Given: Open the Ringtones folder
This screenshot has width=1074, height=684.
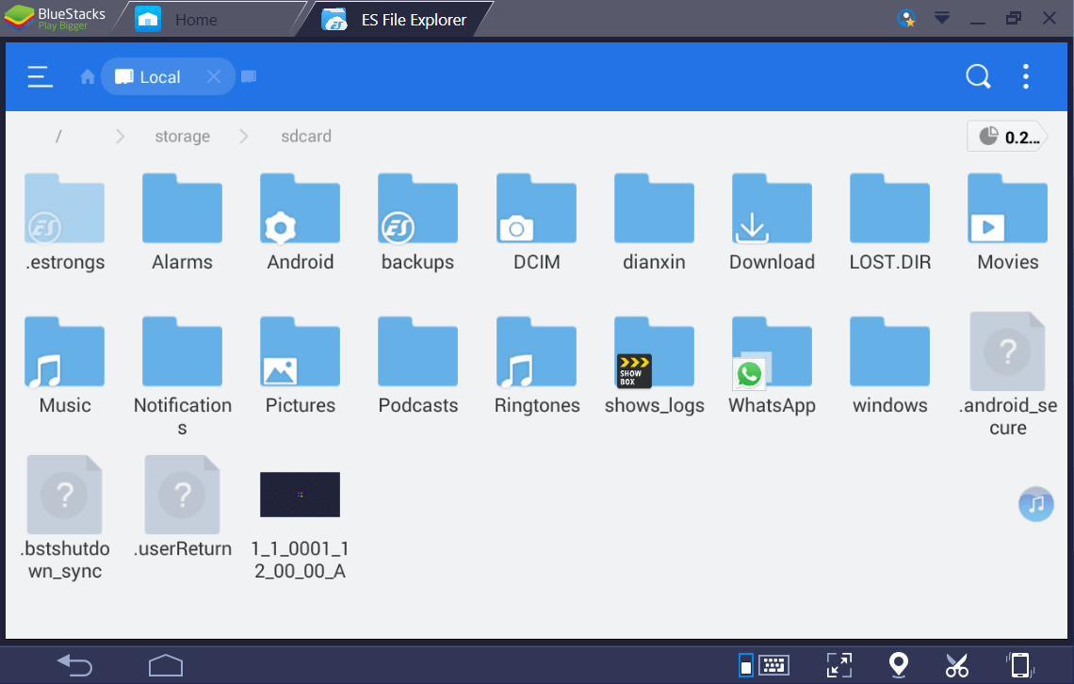Looking at the screenshot, I should 536,366.
